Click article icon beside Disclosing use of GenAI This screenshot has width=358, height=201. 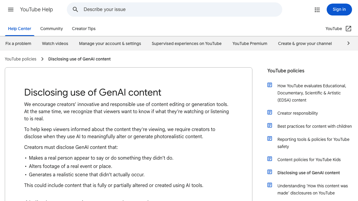pyautogui.click(x=270, y=172)
